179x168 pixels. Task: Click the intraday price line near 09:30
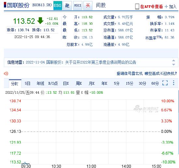pyautogui.click(x=25, y=163)
